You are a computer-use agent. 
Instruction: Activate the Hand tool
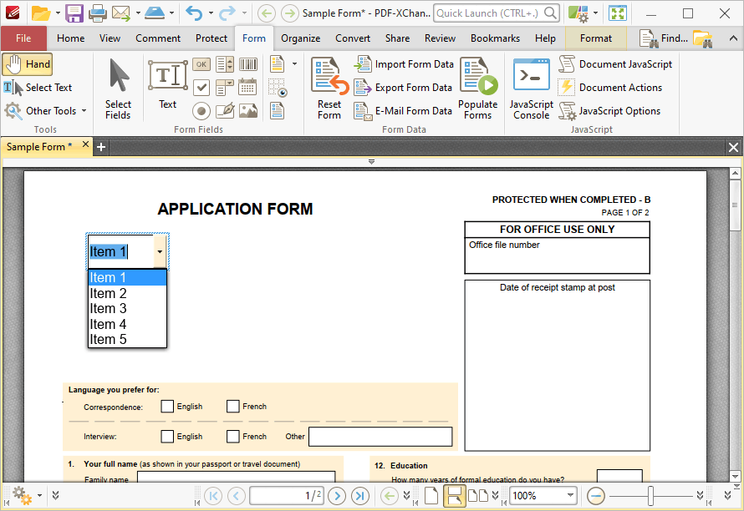click(27, 64)
